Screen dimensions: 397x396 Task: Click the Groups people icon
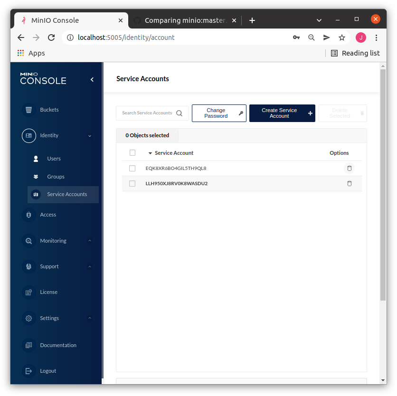click(36, 177)
